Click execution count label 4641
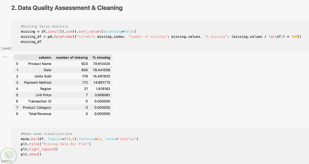This screenshot has height=164, width=309. pos(6,161)
